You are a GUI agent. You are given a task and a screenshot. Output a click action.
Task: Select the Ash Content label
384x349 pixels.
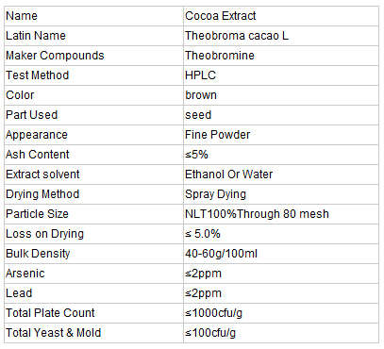[37, 155]
